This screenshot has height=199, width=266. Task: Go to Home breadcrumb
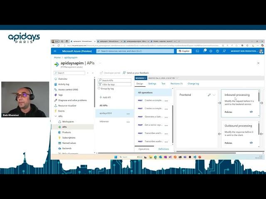pos(57,58)
